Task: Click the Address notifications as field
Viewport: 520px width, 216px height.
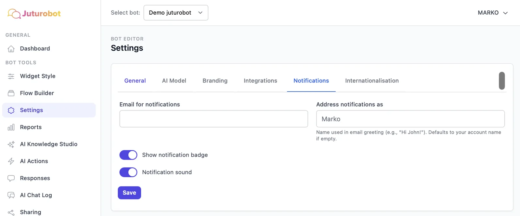Action: [x=410, y=119]
